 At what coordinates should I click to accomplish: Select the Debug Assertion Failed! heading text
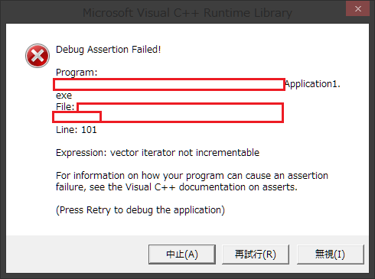point(109,50)
